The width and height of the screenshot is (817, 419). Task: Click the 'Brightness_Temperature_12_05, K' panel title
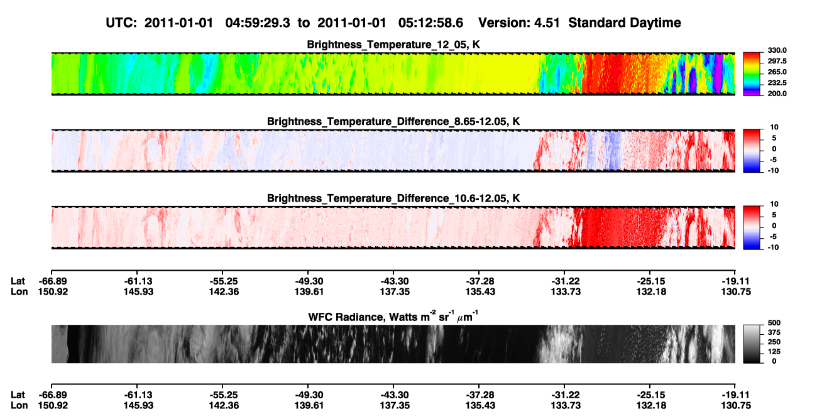[x=393, y=45]
